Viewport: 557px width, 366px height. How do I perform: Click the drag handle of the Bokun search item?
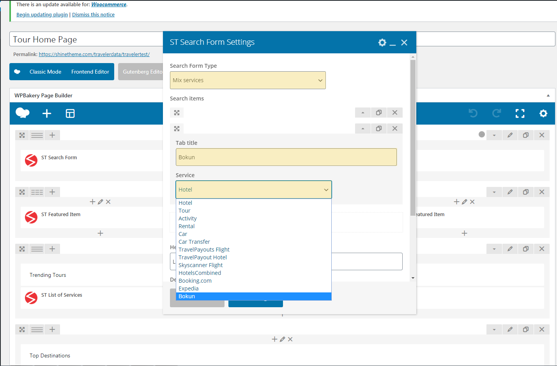tap(177, 128)
